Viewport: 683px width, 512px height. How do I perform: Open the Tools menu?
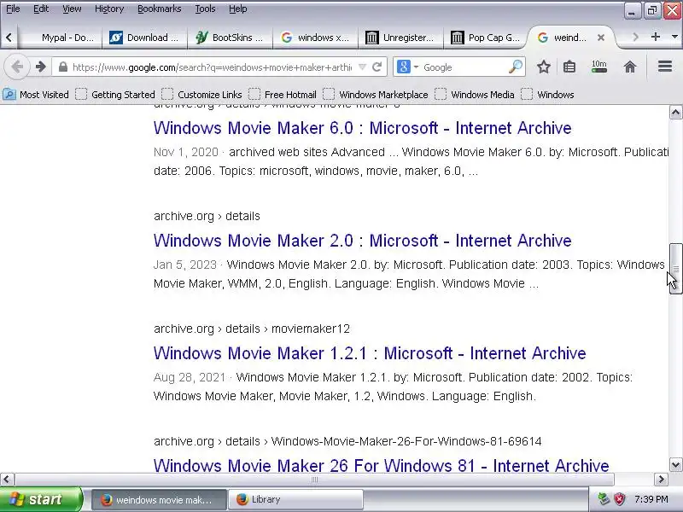205,9
